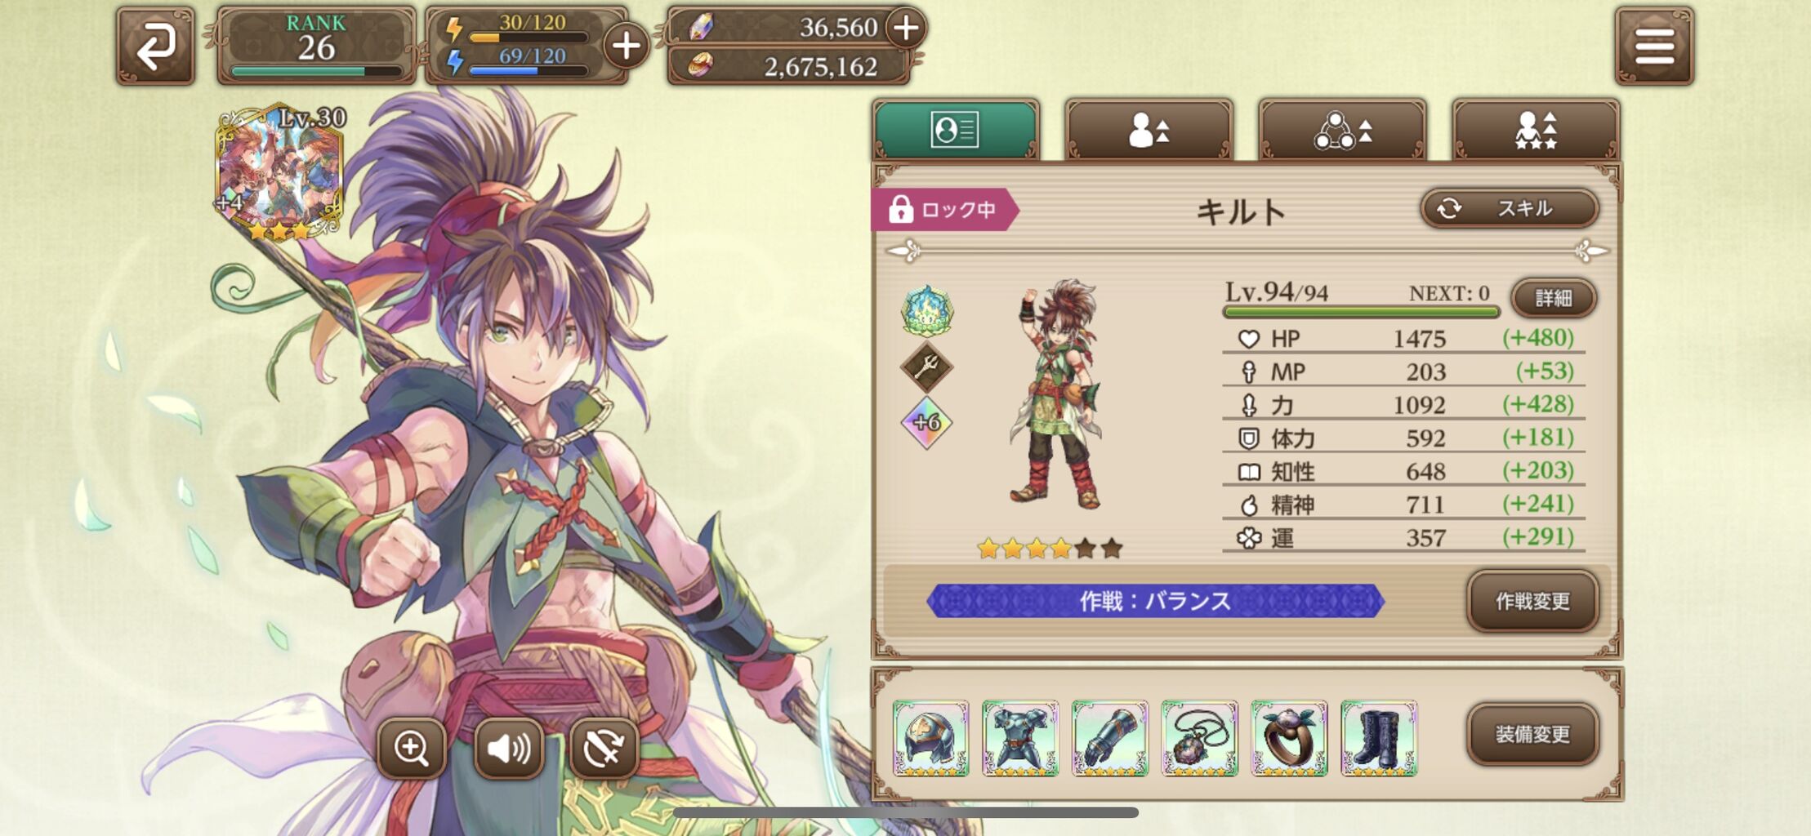Image resolution: width=1811 pixels, height=836 pixels.
Task: Tap the back arrow button
Action: coord(155,46)
